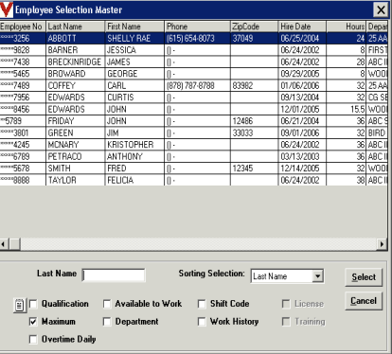Viewport: 392px width, 354px height.
Task: Click into the Last Name input field
Action: [x=114, y=275]
